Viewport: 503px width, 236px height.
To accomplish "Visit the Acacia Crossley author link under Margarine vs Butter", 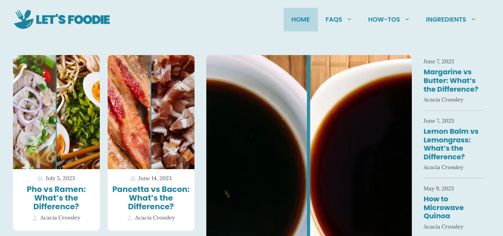I will (x=443, y=100).
